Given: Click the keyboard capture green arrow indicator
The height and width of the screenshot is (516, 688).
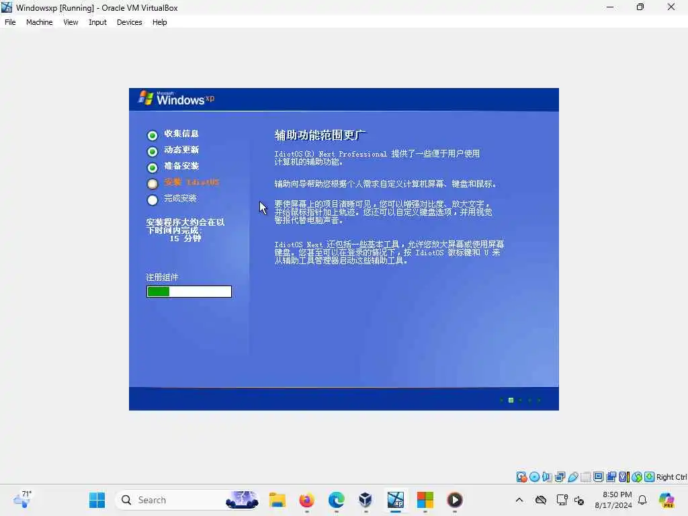Looking at the screenshot, I should (650, 477).
